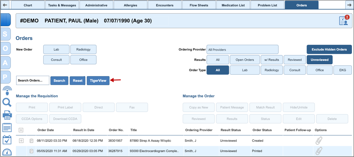Click the document icon on Electrocardiogram row
The height and width of the screenshot is (157, 354).
point(31,151)
